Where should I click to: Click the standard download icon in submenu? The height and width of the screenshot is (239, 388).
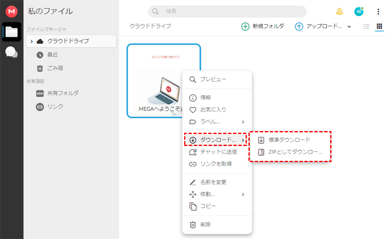[x=261, y=140]
